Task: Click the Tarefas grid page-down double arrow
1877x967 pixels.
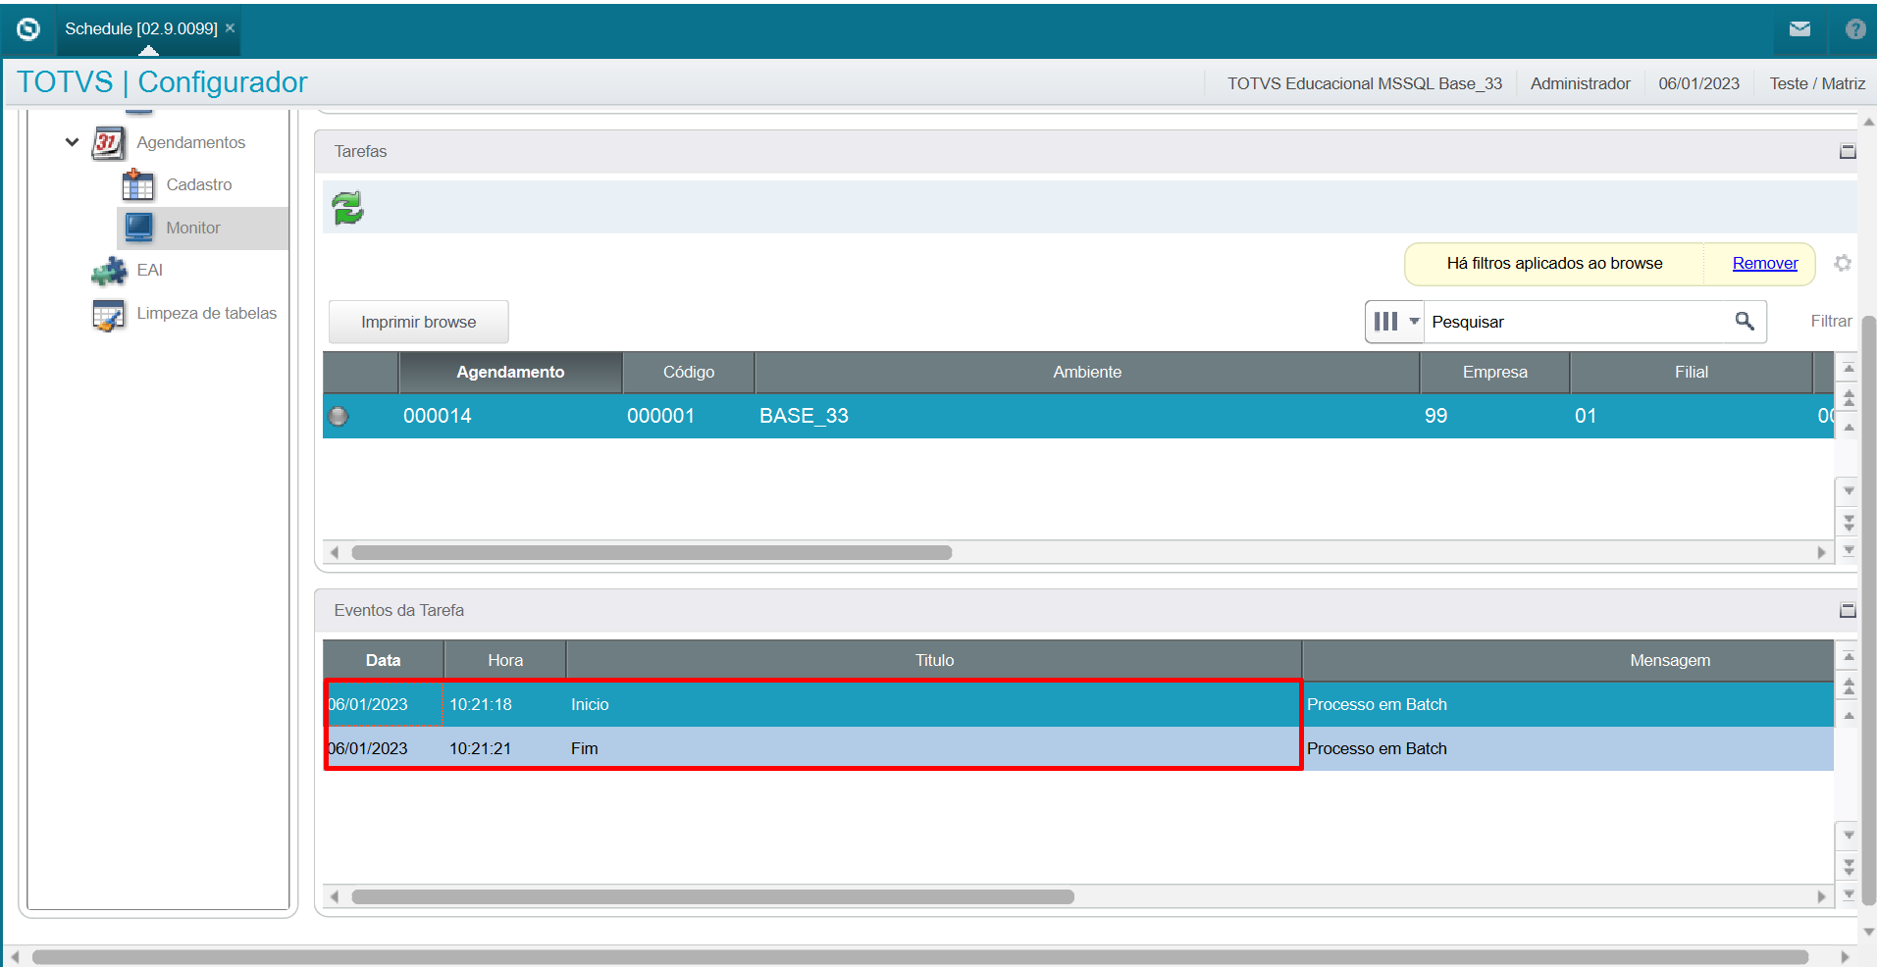Action: point(1849,523)
